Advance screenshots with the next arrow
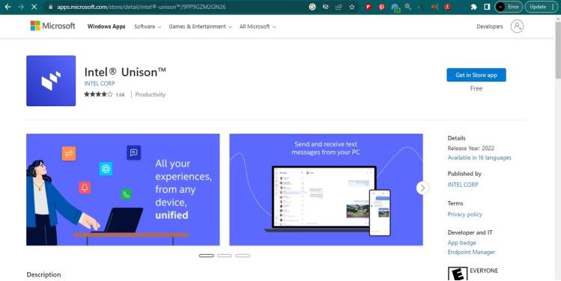This screenshot has height=281, width=561. coord(422,188)
